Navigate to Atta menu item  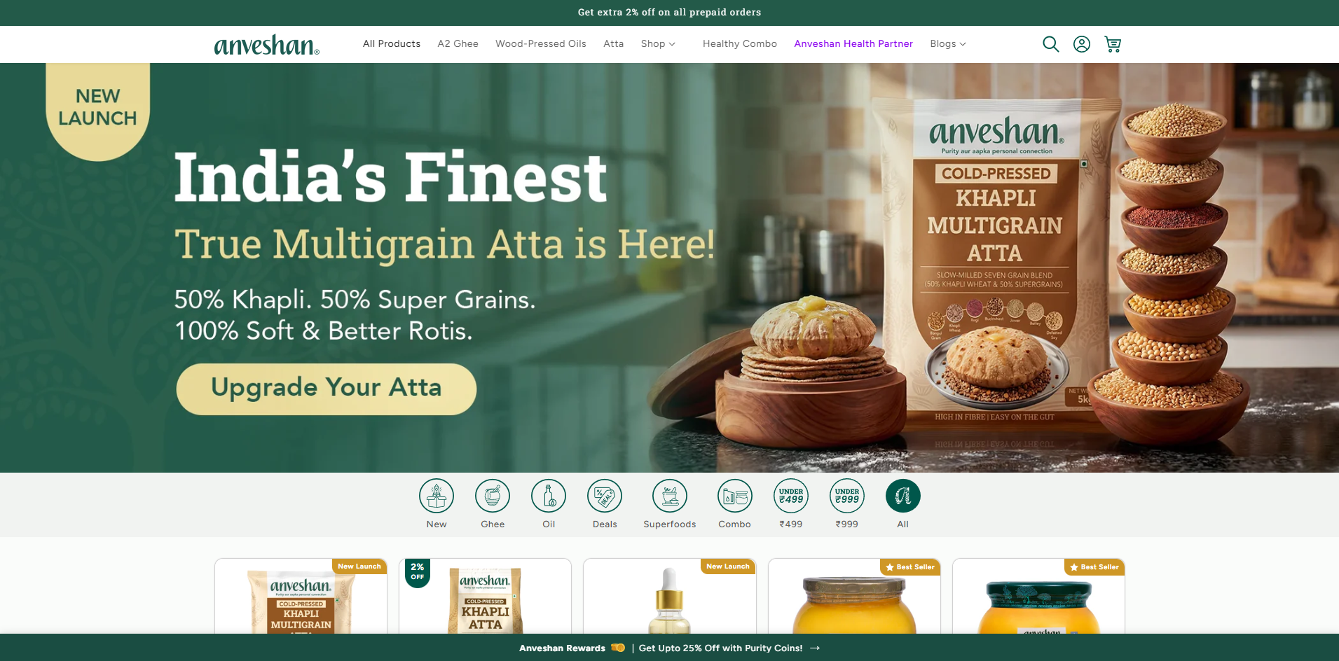pyautogui.click(x=614, y=43)
